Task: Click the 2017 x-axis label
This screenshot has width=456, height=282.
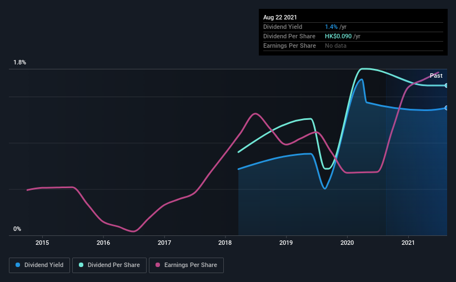Action: [164, 243]
